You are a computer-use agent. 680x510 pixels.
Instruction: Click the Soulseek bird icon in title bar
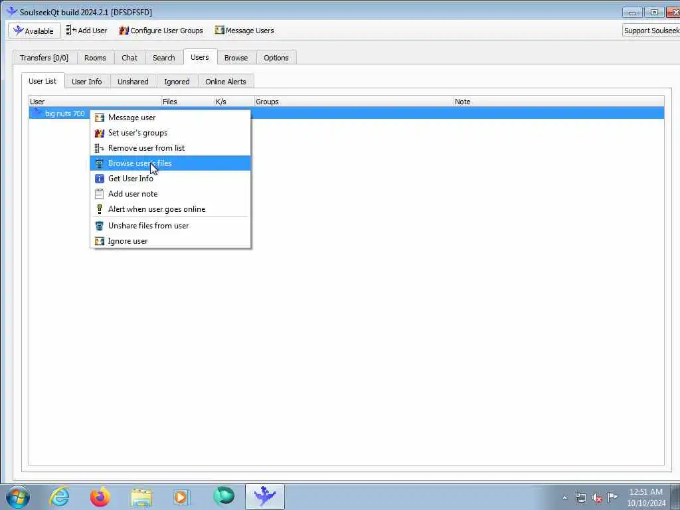pyautogui.click(x=12, y=12)
